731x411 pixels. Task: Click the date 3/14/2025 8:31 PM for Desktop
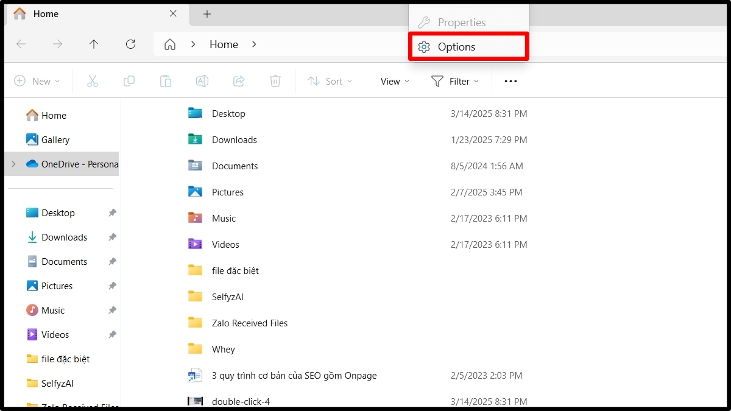(x=489, y=114)
